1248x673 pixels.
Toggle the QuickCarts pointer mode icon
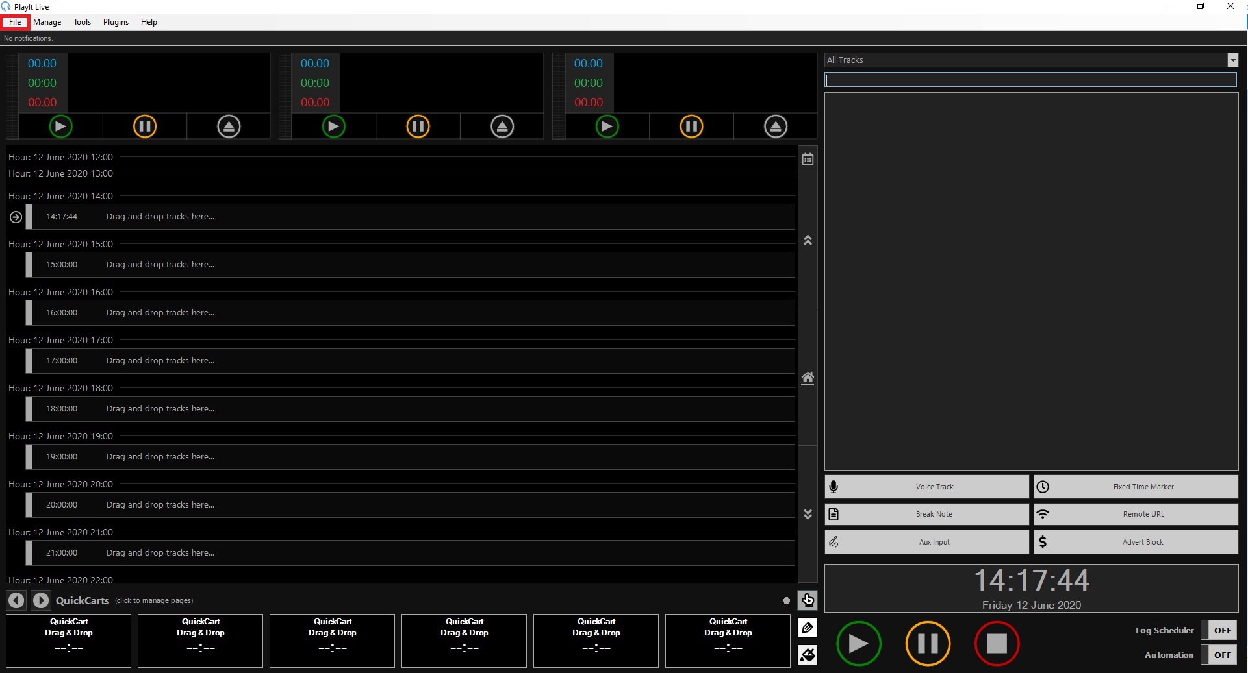[x=808, y=600]
